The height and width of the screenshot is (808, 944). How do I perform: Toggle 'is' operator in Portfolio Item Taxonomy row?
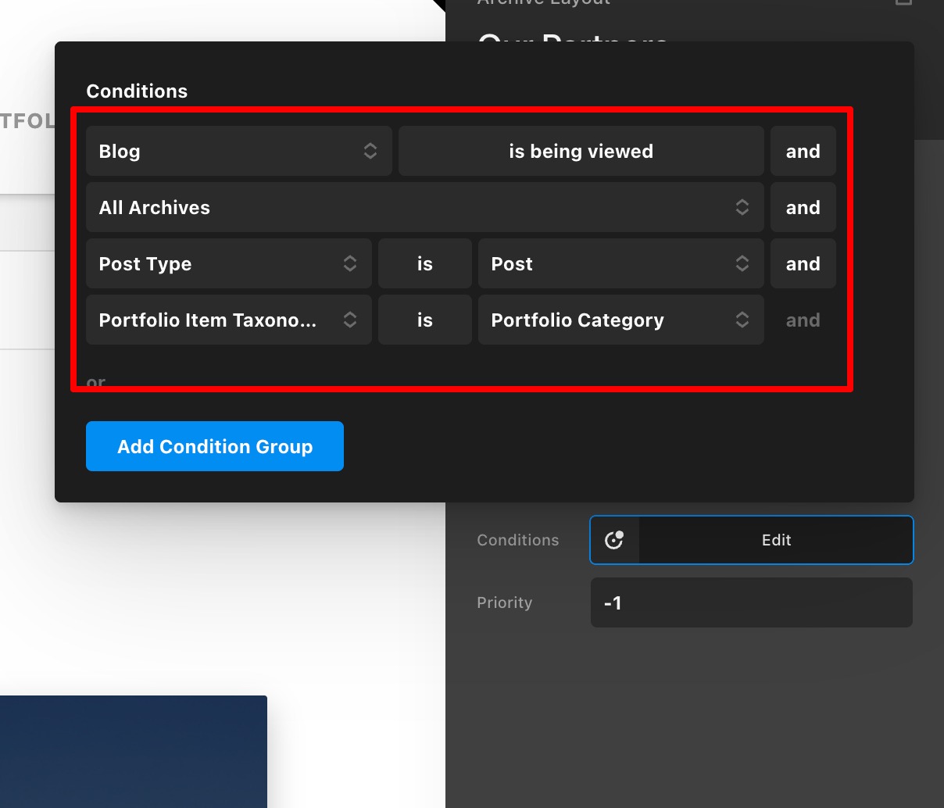pos(424,320)
